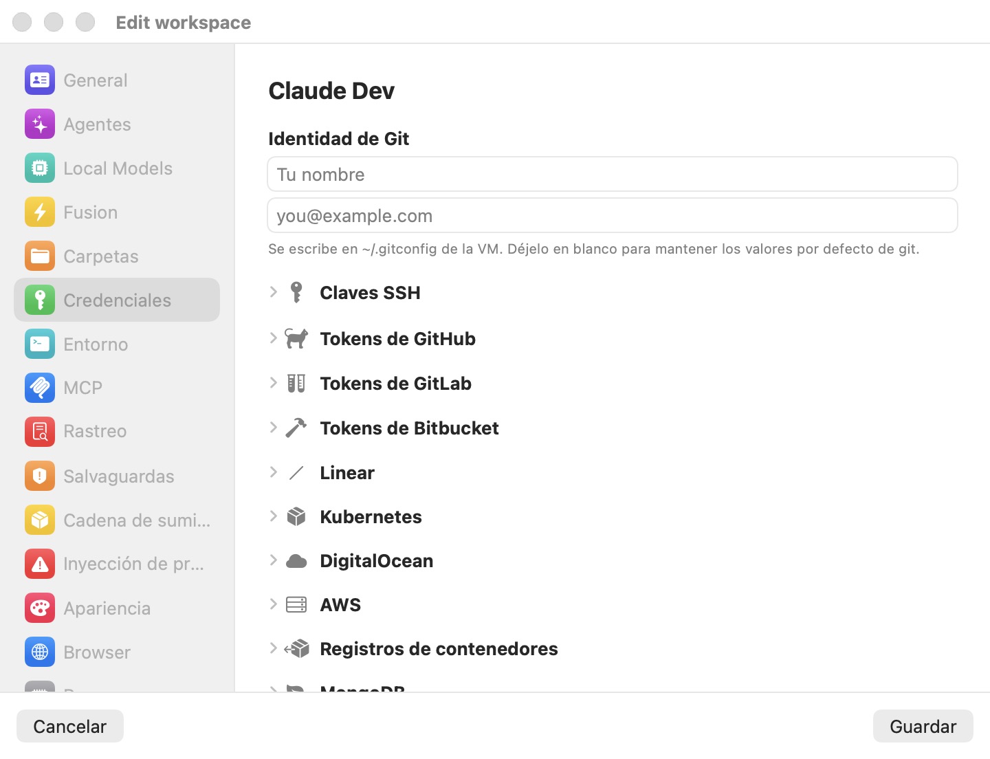Switch to the Salvaguardas section label
Image resolution: width=990 pixels, height=759 pixels.
point(119,476)
